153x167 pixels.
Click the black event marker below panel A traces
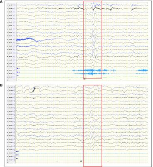84,79
